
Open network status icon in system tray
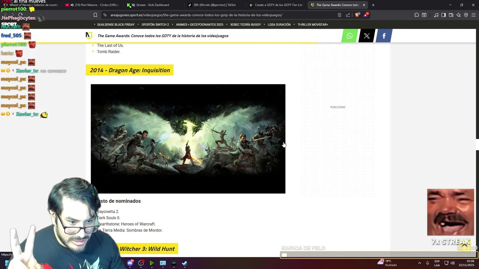[x=446, y=263]
